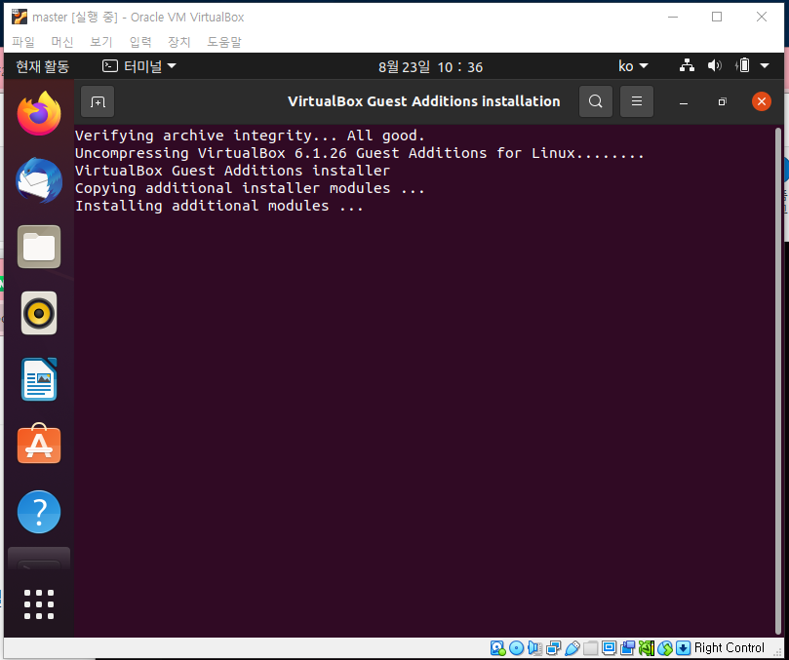Screen dimensions: 789x660
Task: Click the audio speaker status bar icon
Action: tap(534, 648)
